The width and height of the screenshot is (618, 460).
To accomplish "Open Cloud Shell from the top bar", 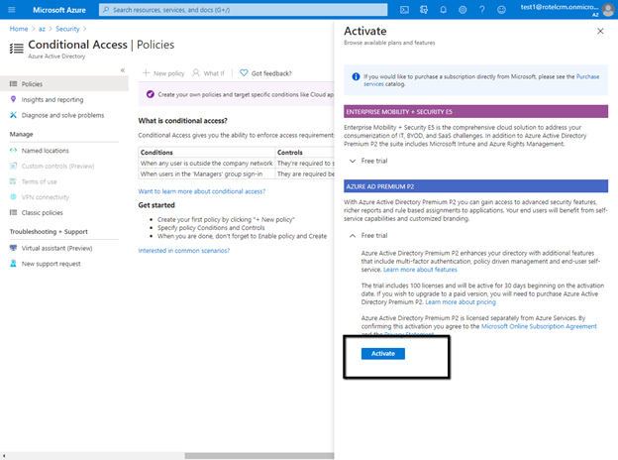I will coord(404,10).
